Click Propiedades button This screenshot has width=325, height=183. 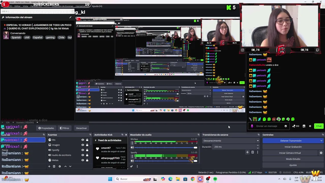[x=46, y=128]
